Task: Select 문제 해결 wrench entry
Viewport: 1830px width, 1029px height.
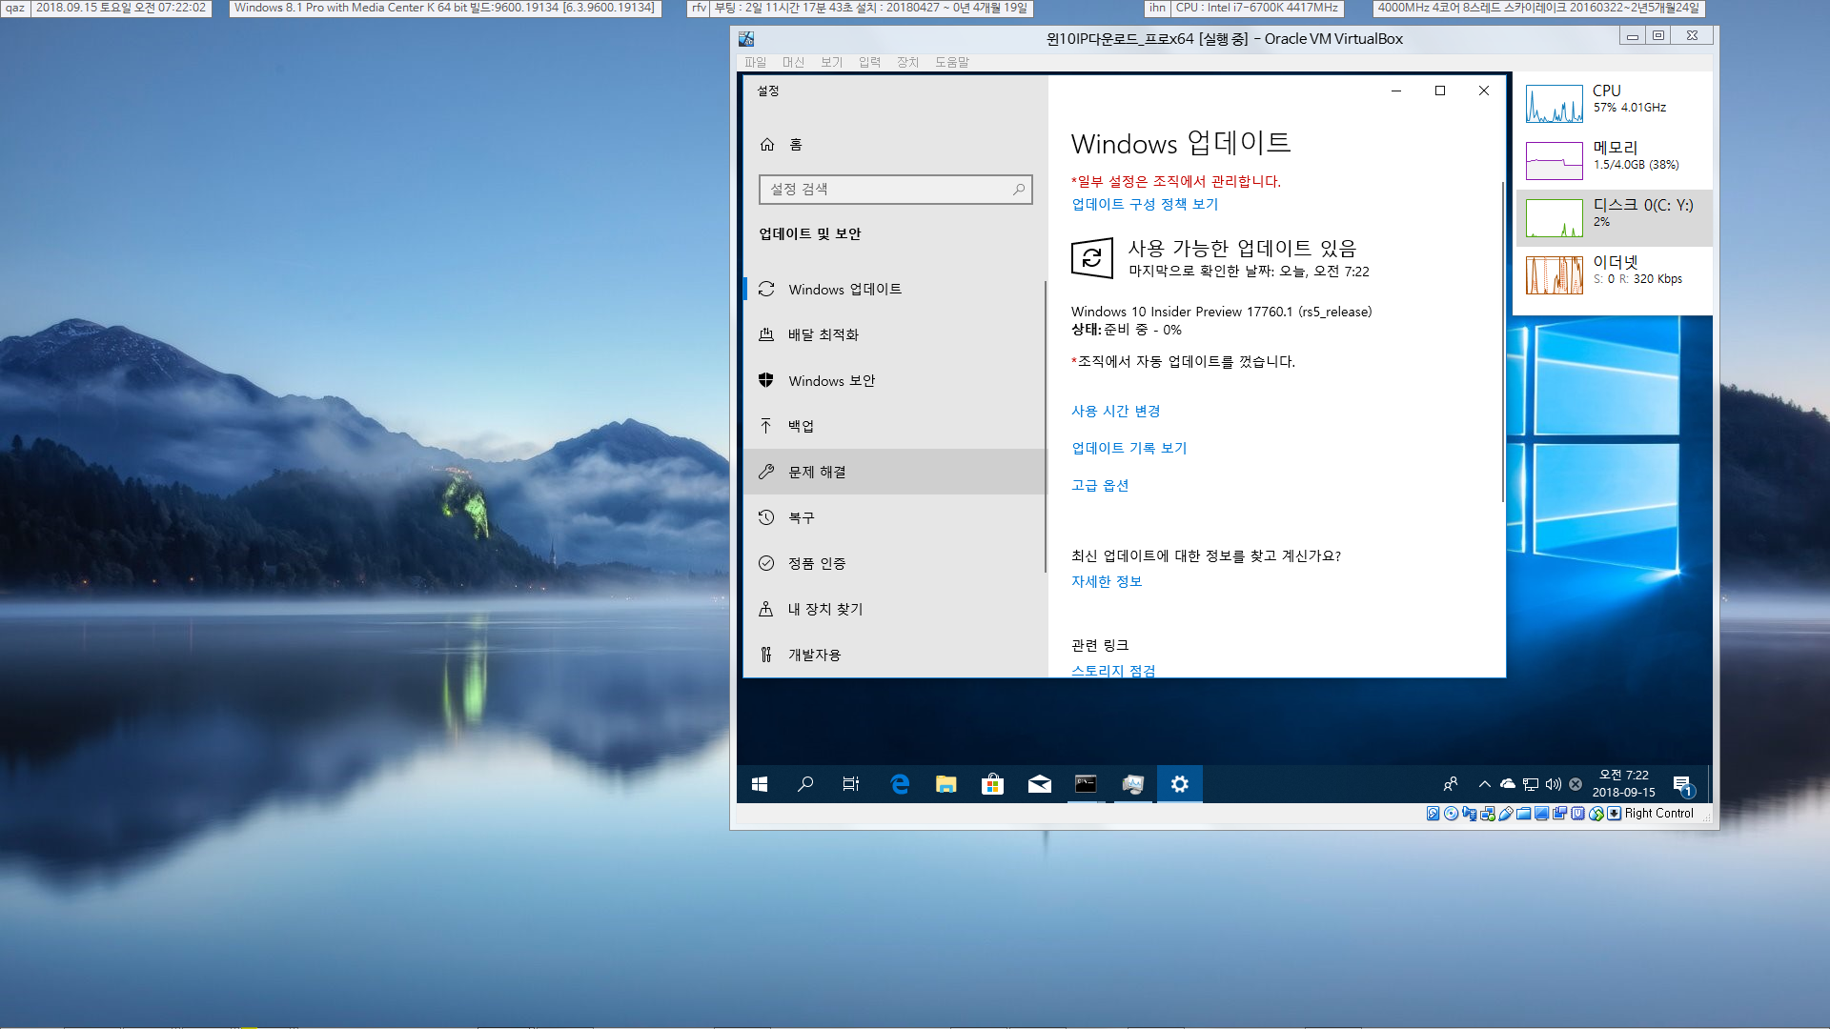Action: 894,472
